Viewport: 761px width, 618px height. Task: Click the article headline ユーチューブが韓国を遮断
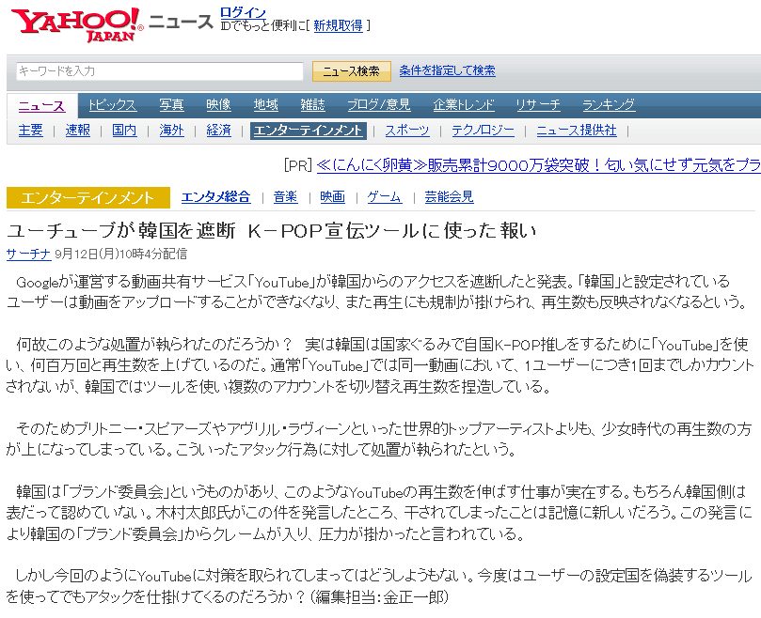pyautogui.click(x=272, y=231)
